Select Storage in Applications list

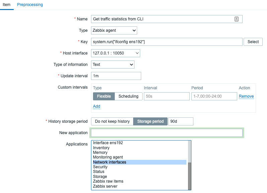(x=140, y=177)
